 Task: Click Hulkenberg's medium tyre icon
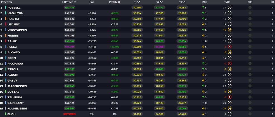pyautogui.click(x=229, y=108)
